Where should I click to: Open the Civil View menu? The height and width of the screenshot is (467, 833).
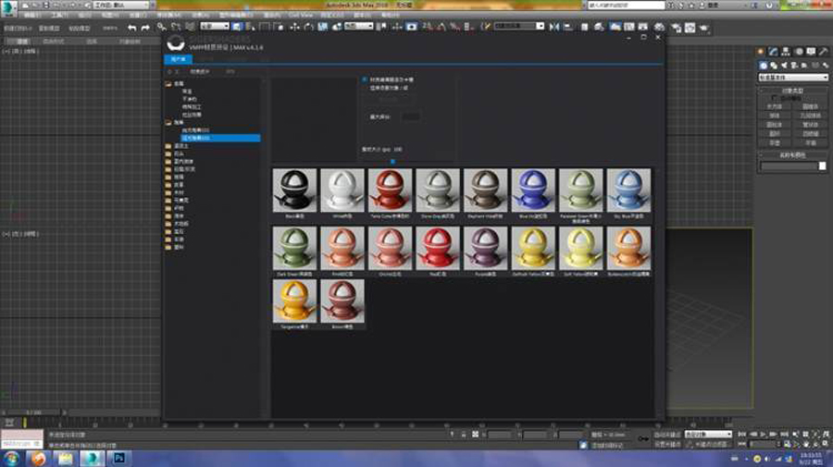pyautogui.click(x=300, y=16)
